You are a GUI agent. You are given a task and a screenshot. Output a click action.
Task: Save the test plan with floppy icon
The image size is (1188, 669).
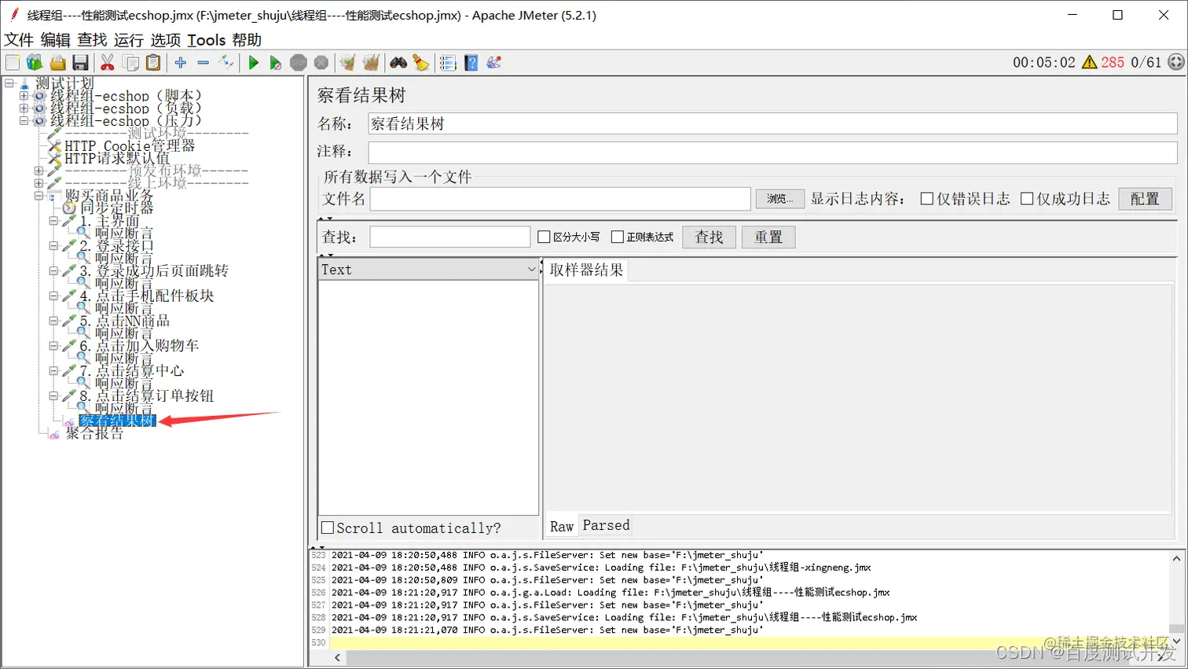[x=80, y=62]
